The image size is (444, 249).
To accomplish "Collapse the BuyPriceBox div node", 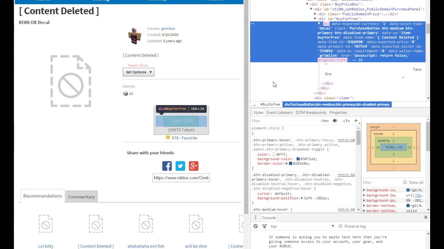I will 307,4.
